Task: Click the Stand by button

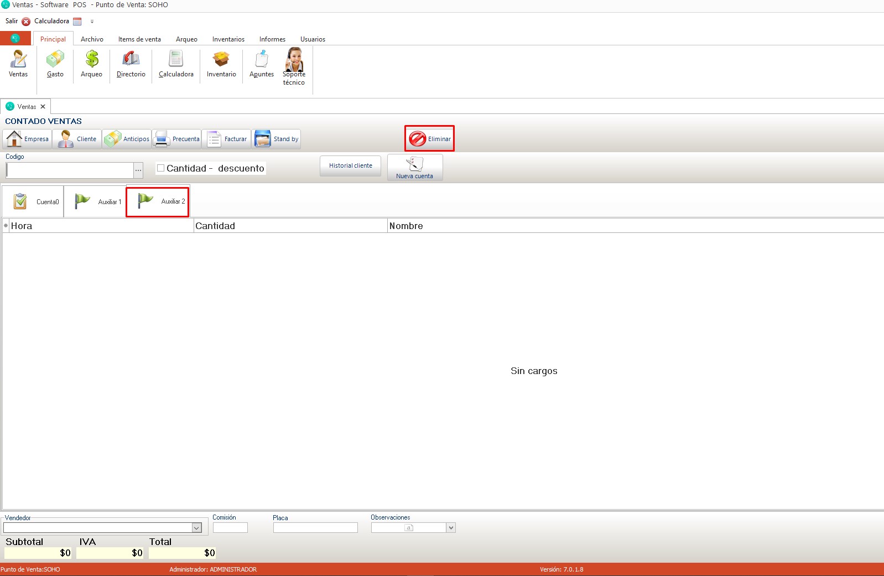Action: point(277,139)
